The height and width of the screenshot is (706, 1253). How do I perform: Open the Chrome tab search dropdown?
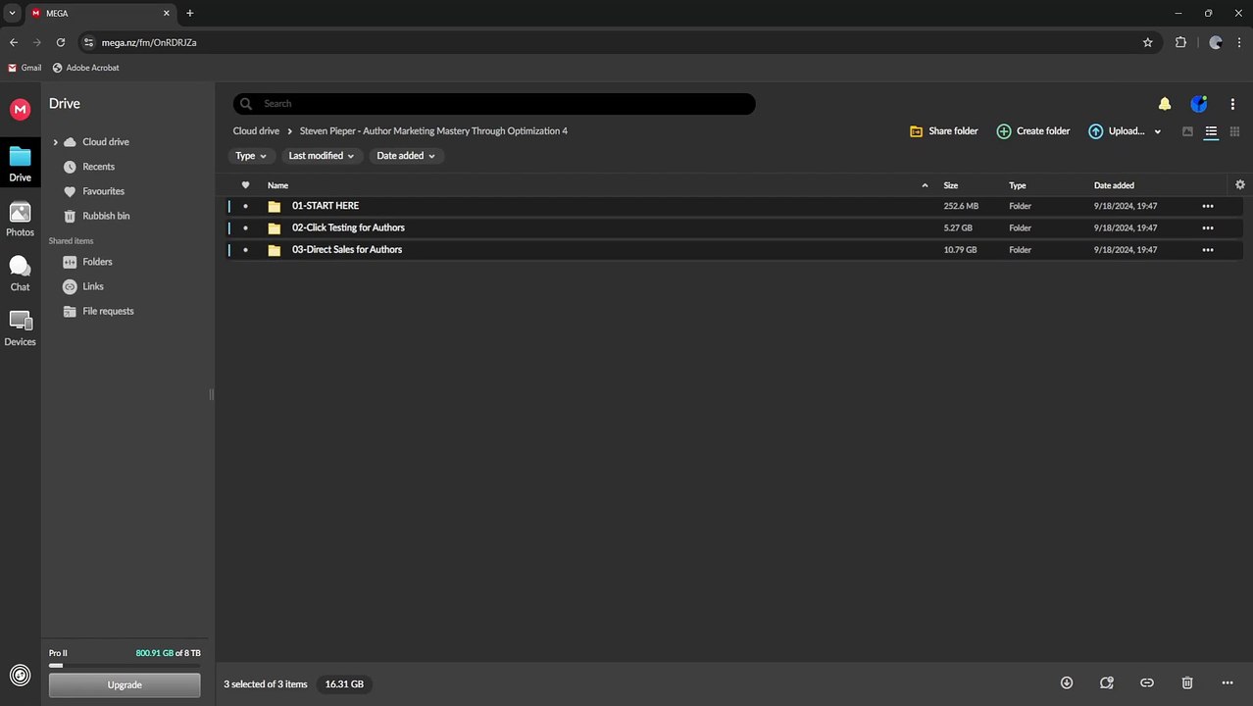tap(12, 13)
